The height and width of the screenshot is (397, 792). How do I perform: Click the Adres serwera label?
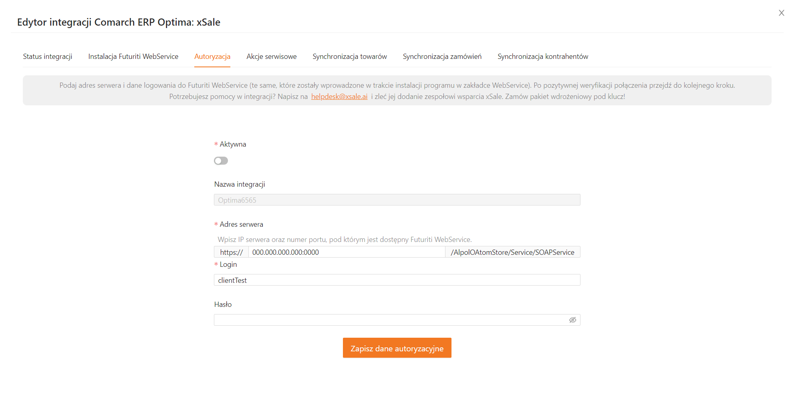point(241,224)
